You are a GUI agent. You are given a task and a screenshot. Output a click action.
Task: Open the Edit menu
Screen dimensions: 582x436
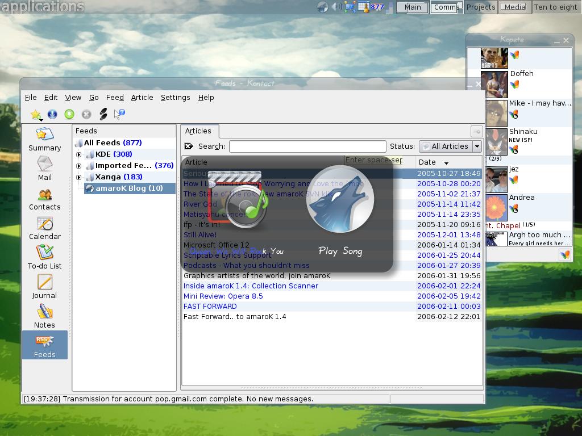click(51, 98)
